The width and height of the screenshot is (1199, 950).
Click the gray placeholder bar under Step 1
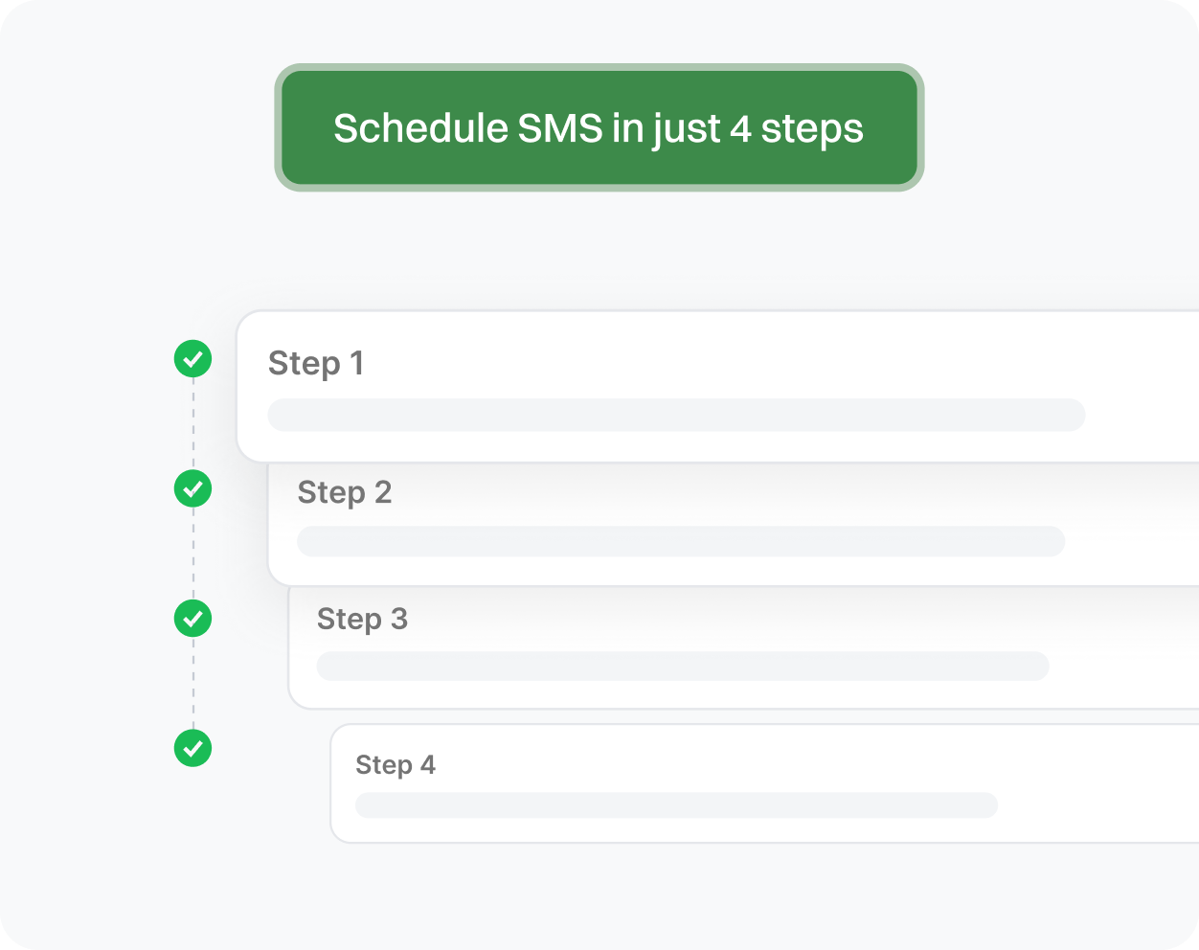pos(676,415)
